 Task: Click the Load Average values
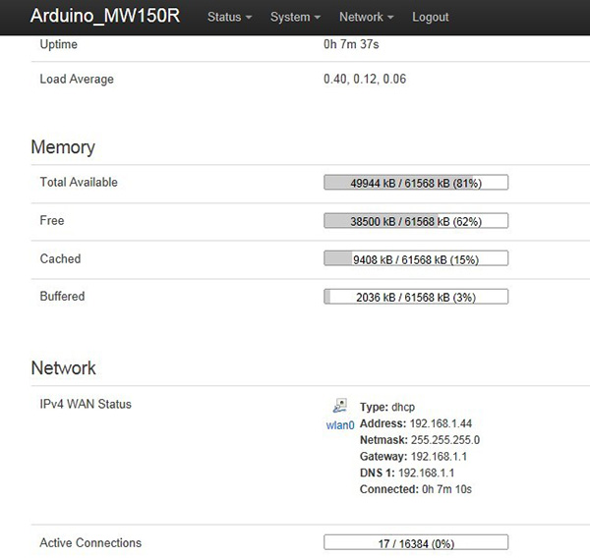(365, 79)
